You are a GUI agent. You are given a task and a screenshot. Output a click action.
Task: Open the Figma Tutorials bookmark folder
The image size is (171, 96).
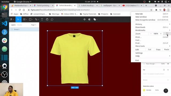tap(88, 14)
